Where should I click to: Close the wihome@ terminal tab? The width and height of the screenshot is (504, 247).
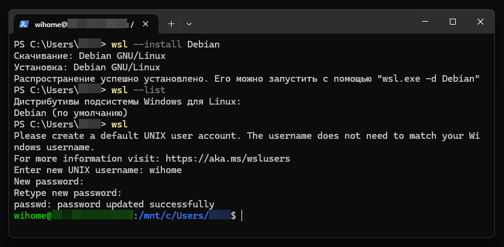coord(146,24)
